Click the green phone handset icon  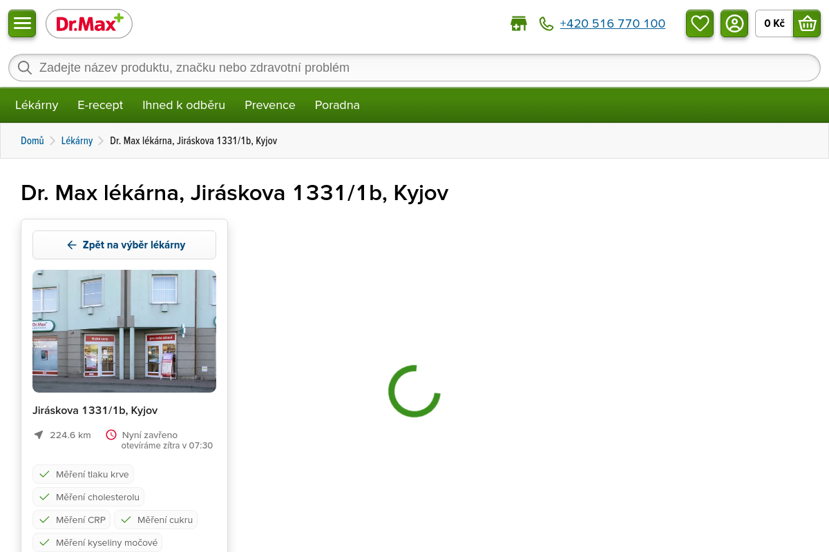[546, 24]
